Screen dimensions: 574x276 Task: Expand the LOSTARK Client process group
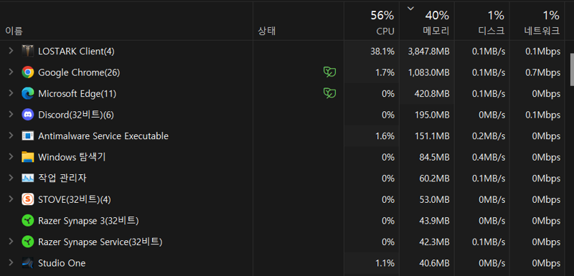click(11, 51)
